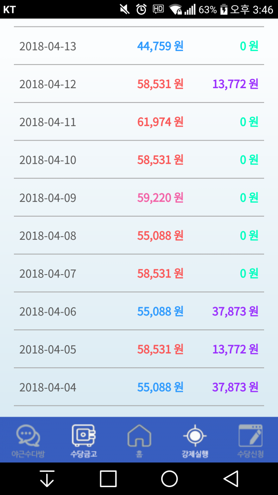Tap the blue 44,759 원 amount
The image size is (278, 495).
coord(160,46)
